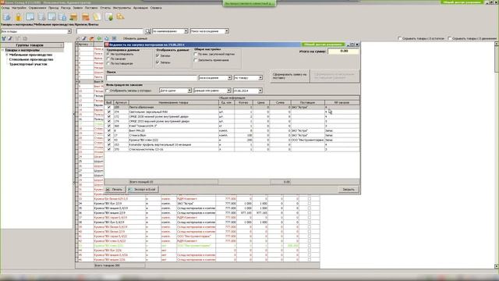Click the pencil icon above Группы товаров panel
The height and width of the screenshot is (281, 499).
click(10, 38)
